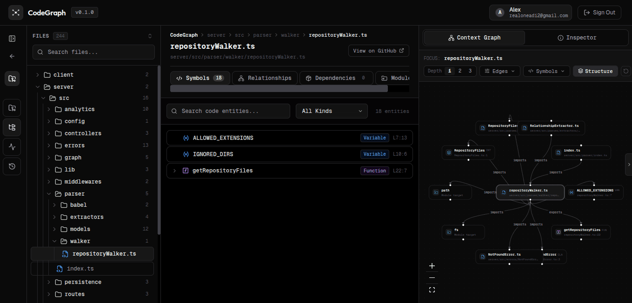Click the sort files up-down chevron icon
This screenshot has width=632, height=303.
pos(150,36)
